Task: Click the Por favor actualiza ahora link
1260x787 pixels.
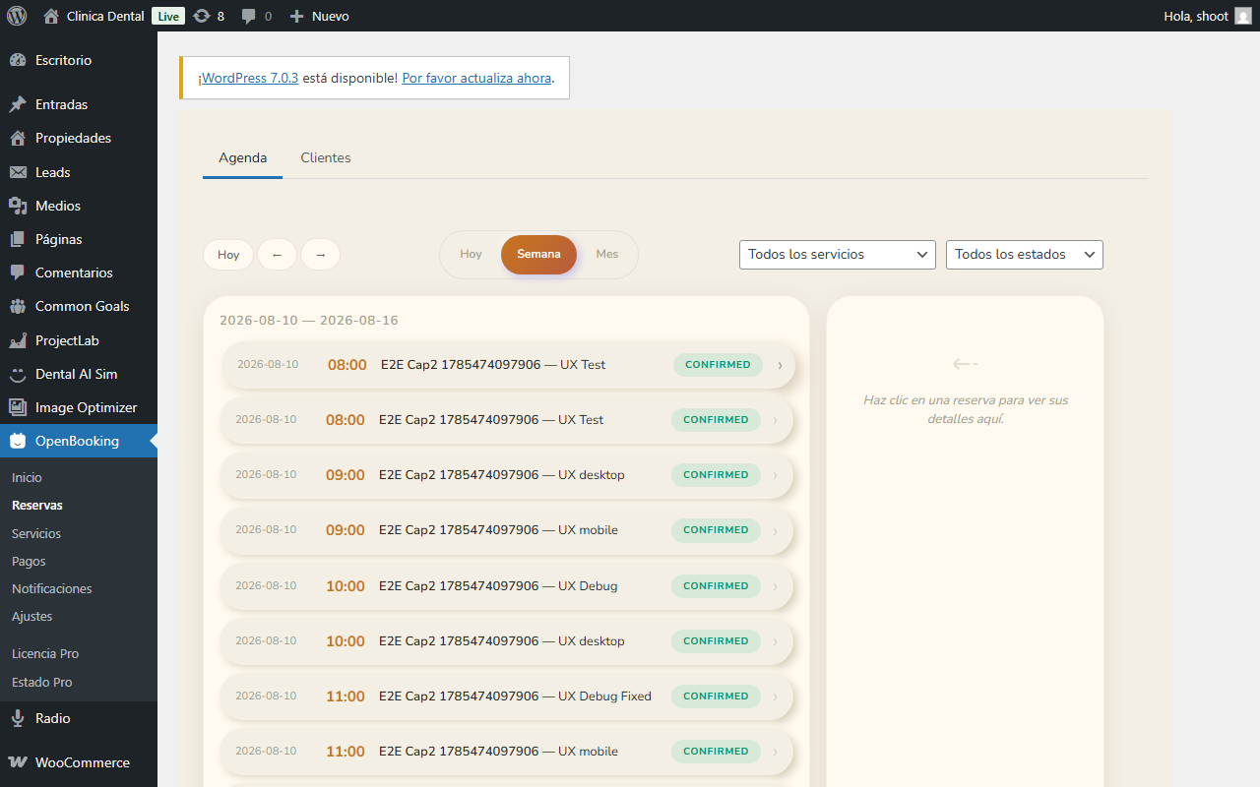Action: [x=476, y=78]
